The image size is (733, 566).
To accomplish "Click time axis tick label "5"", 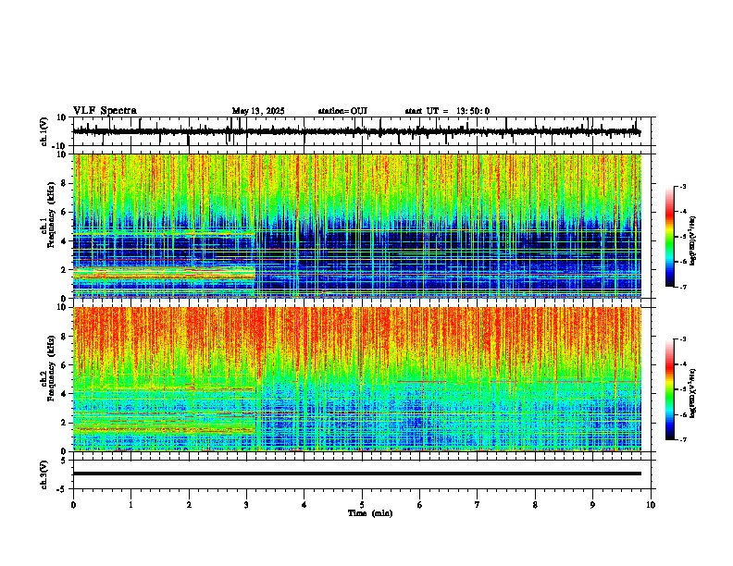I will tap(362, 505).
